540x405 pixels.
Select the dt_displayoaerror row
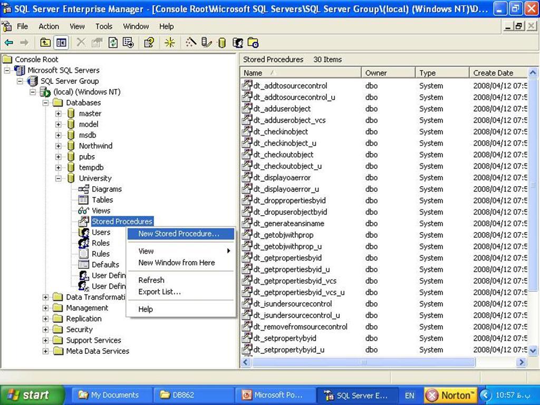tap(384, 177)
